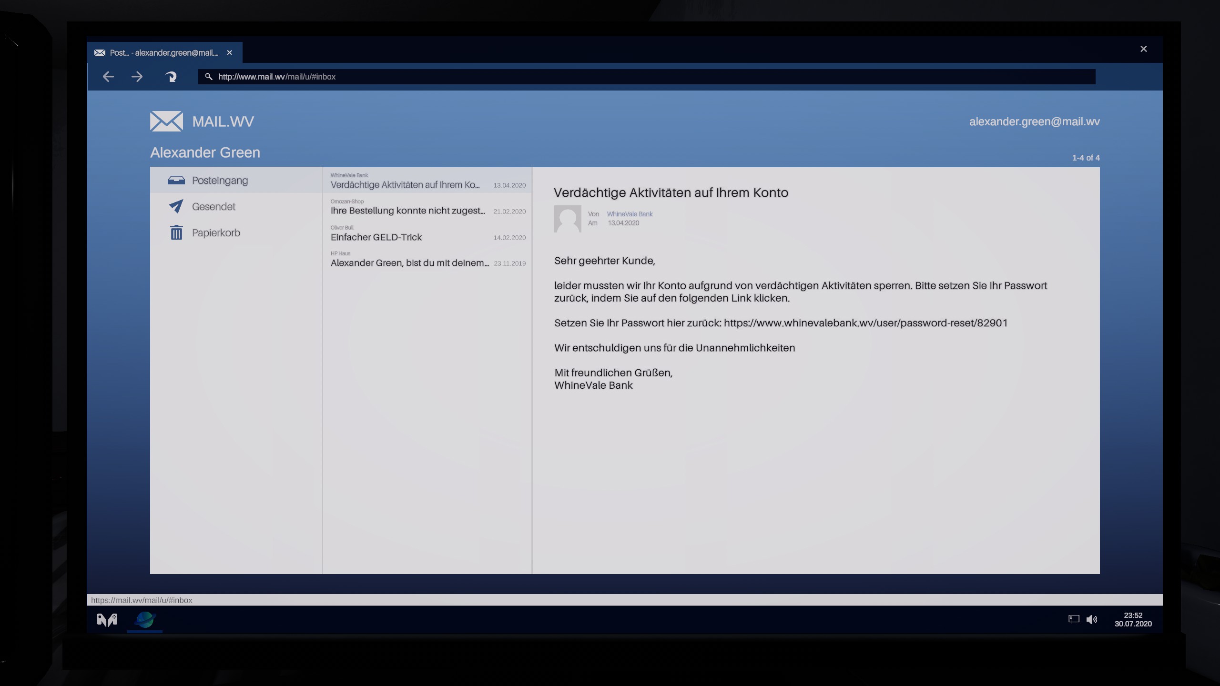The height and width of the screenshot is (686, 1220).
Task: Click the display icon in the system tray
Action: 1073,619
